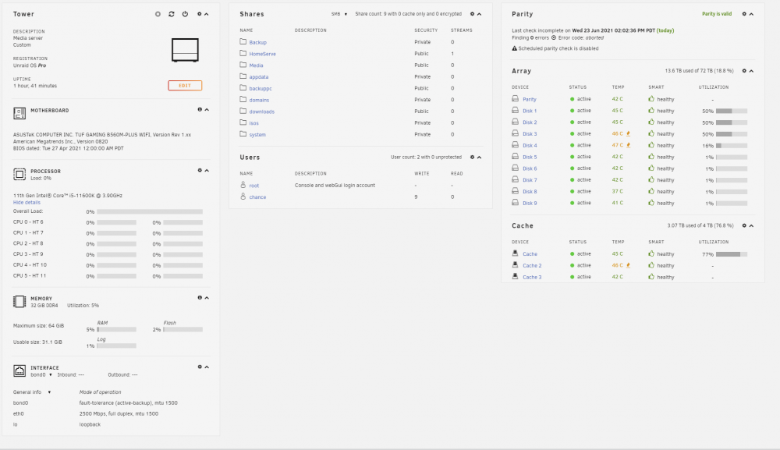
Task: Click the folder icon beside Backup share
Action: coord(243,42)
